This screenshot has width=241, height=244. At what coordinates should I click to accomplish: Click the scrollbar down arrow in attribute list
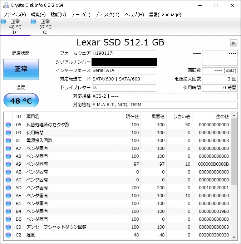coord(234,237)
